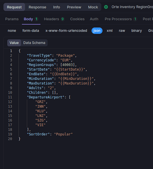
Task: Show the Value editor view
Action: 14,43
